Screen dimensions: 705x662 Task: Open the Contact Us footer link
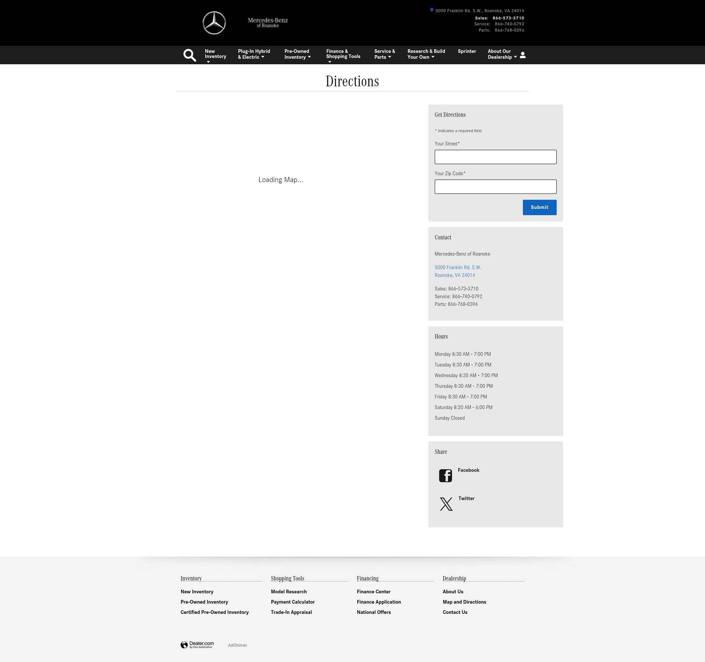click(x=455, y=612)
